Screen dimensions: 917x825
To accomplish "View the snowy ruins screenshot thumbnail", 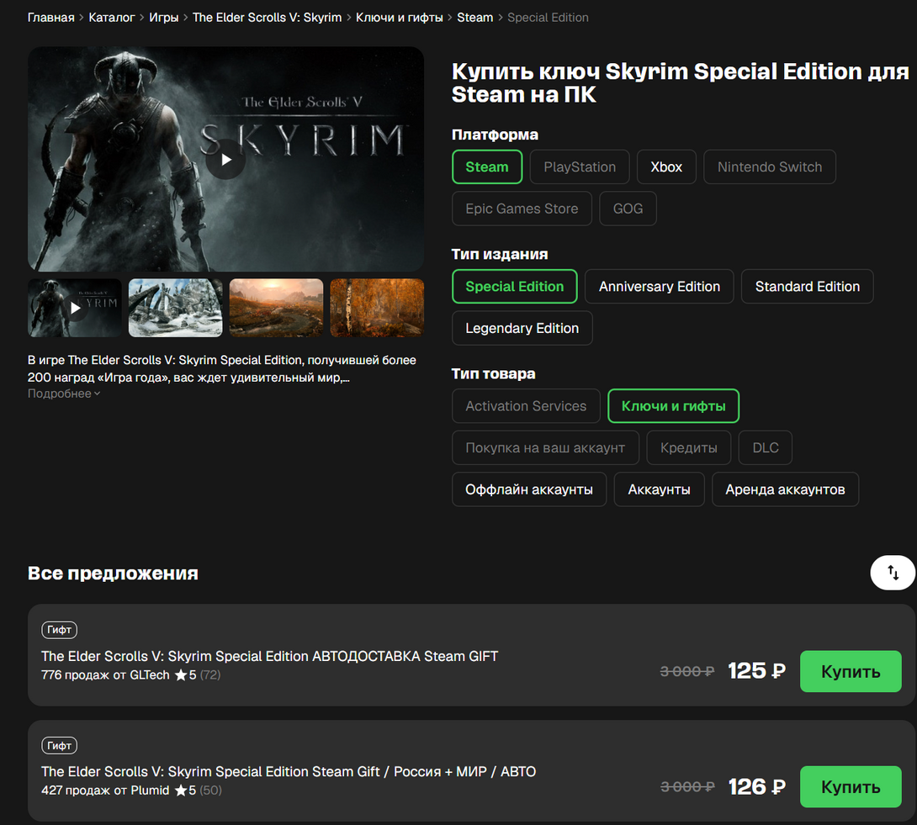I will (176, 308).
